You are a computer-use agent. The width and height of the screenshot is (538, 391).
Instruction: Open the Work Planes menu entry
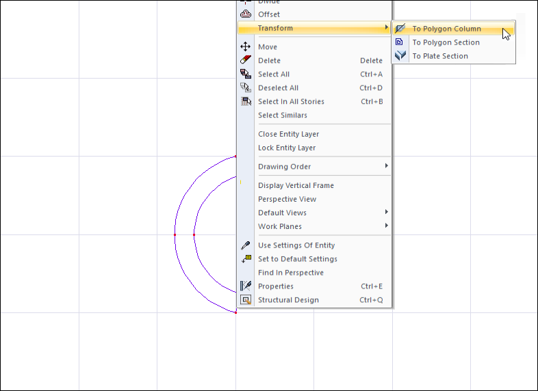314,226
